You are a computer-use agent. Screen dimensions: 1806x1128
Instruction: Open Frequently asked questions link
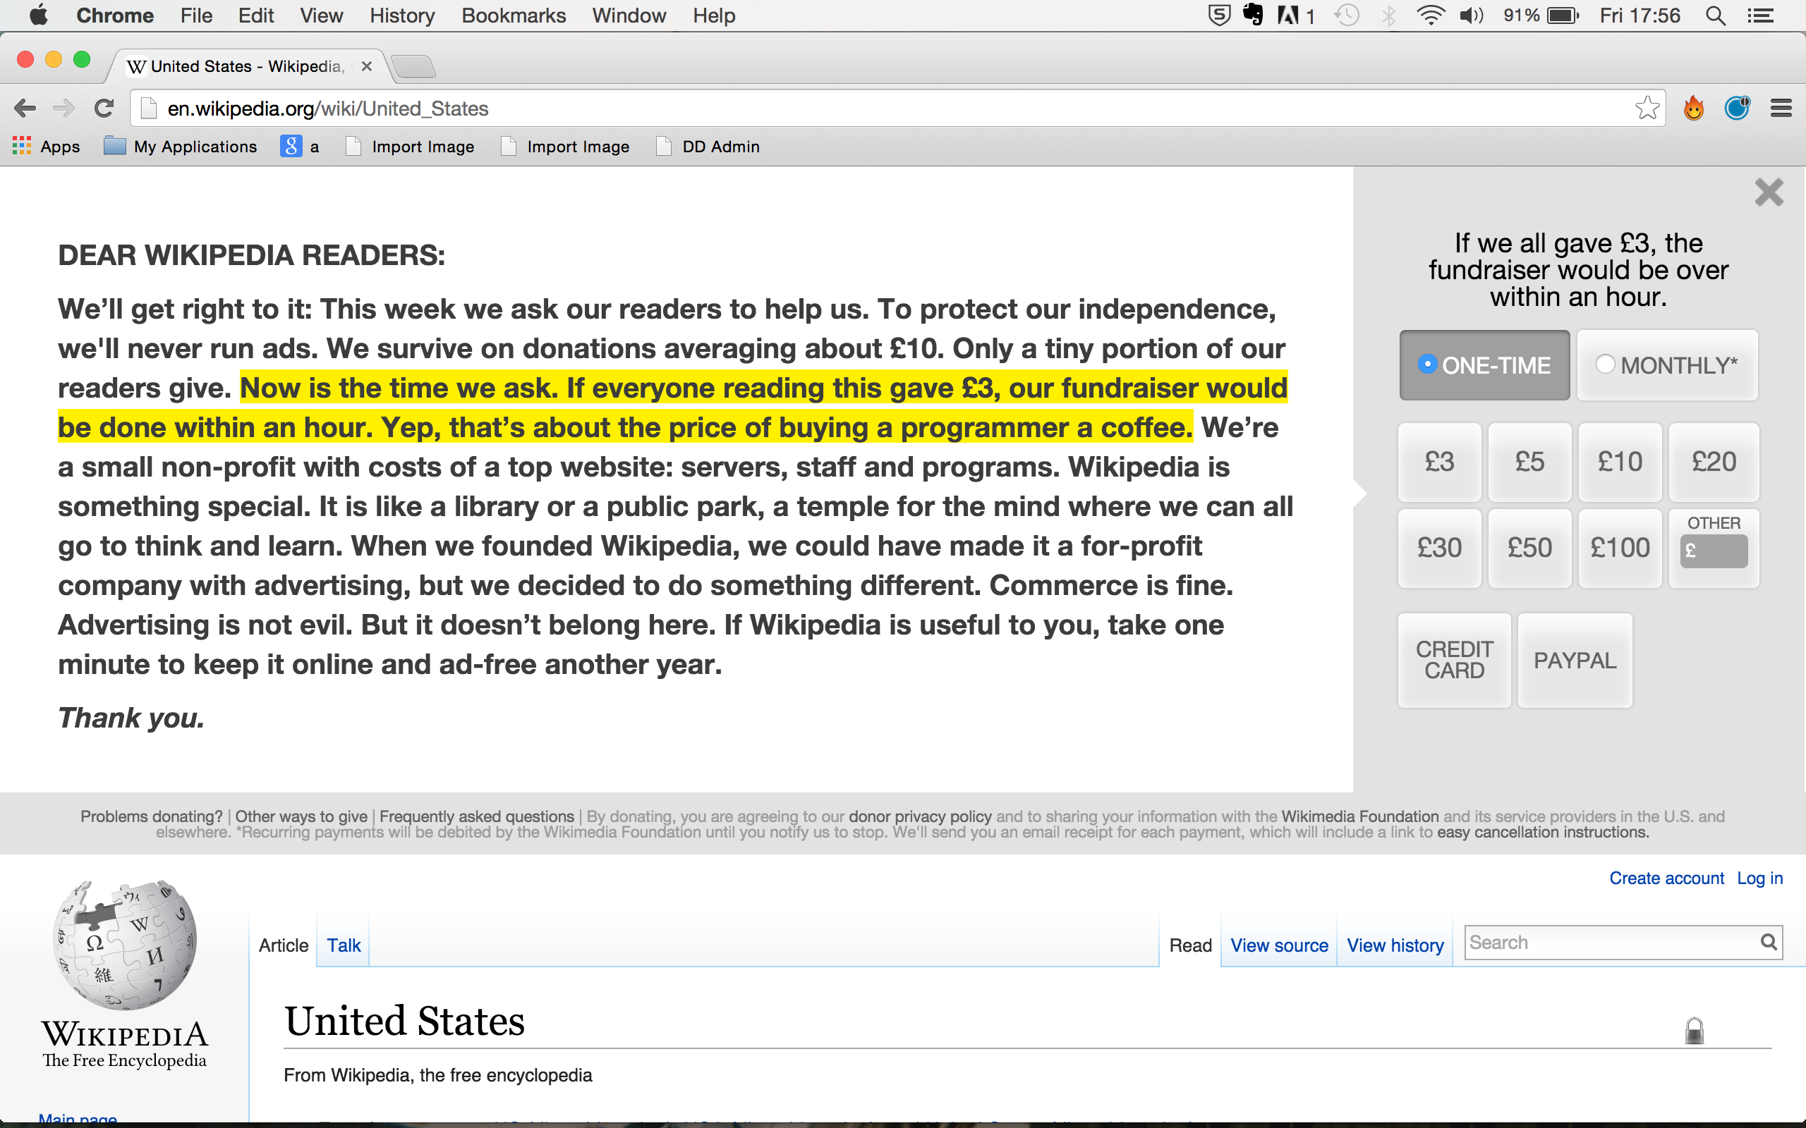(477, 816)
